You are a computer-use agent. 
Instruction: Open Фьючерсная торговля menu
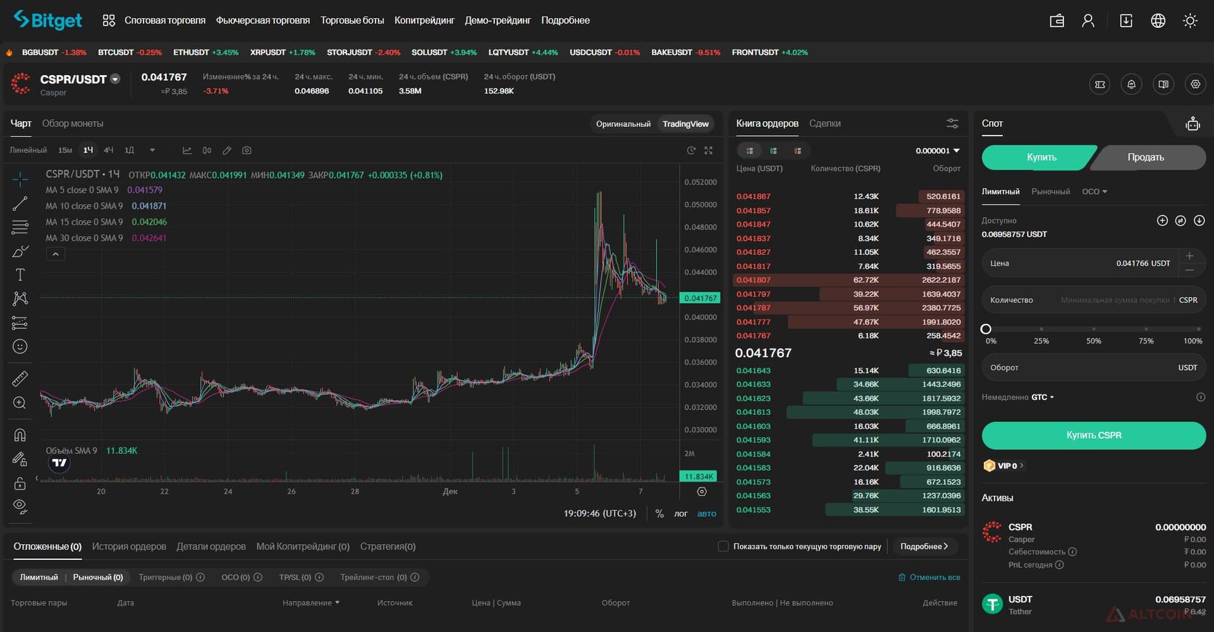pyautogui.click(x=263, y=20)
